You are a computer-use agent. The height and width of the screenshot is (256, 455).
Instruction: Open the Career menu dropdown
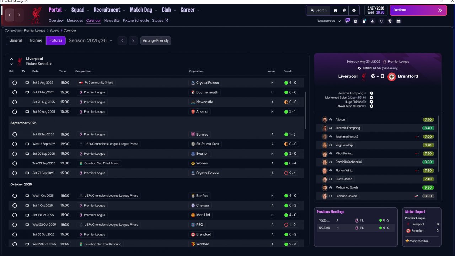point(190,10)
